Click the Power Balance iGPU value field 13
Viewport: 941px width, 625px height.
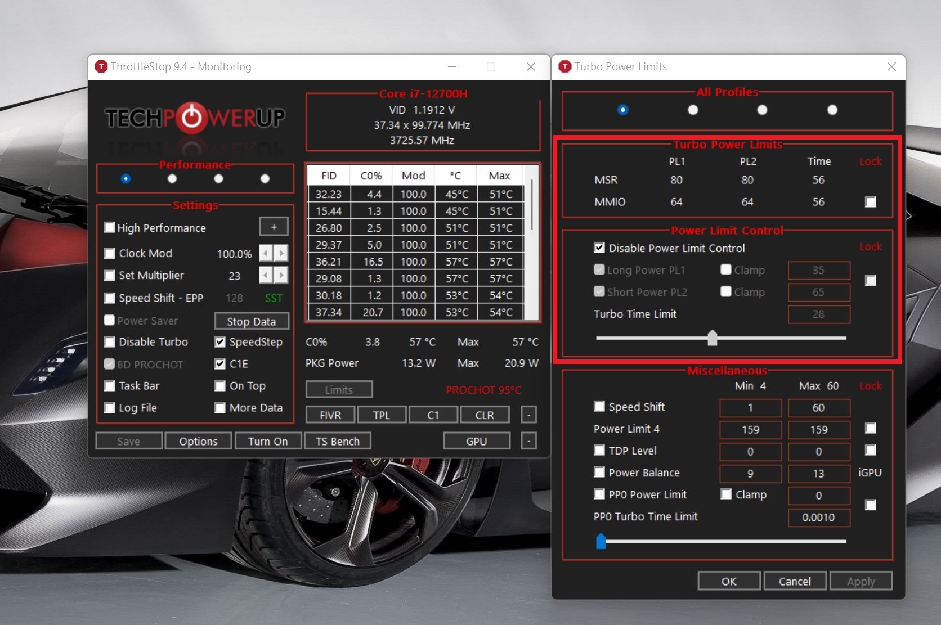tap(819, 473)
